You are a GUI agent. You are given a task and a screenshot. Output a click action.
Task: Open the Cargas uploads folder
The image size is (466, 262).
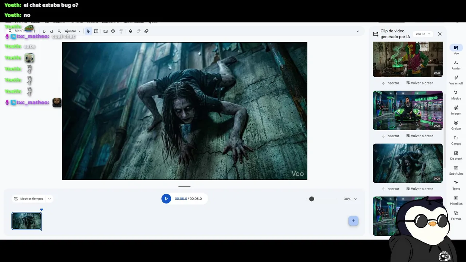click(456, 140)
